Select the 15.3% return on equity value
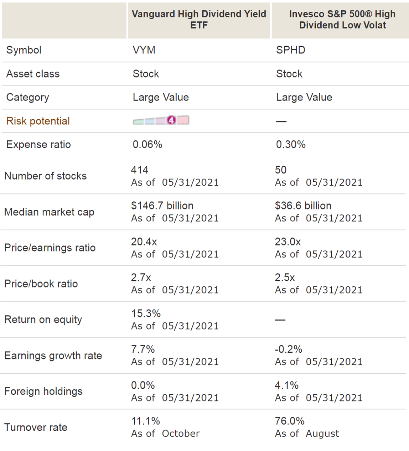Image resolution: width=409 pixels, height=451 pixels. (146, 313)
